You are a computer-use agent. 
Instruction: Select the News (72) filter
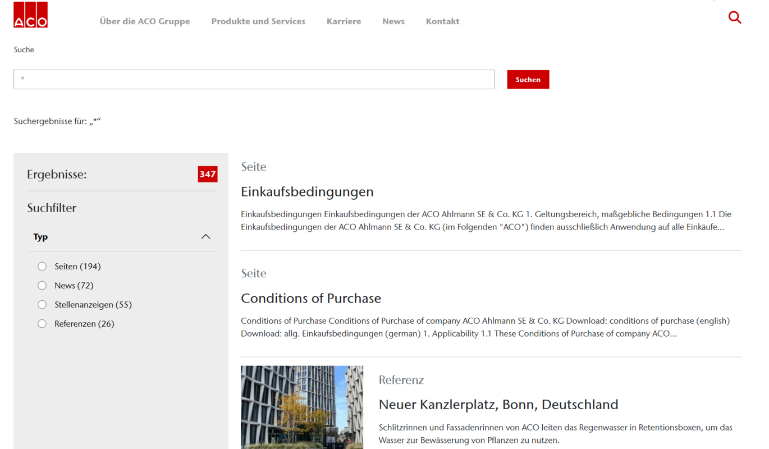[42, 286]
